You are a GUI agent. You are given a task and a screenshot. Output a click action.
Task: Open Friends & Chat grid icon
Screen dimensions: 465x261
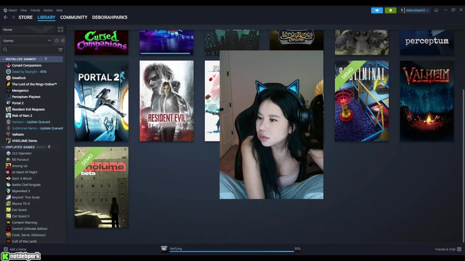point(459,249)
